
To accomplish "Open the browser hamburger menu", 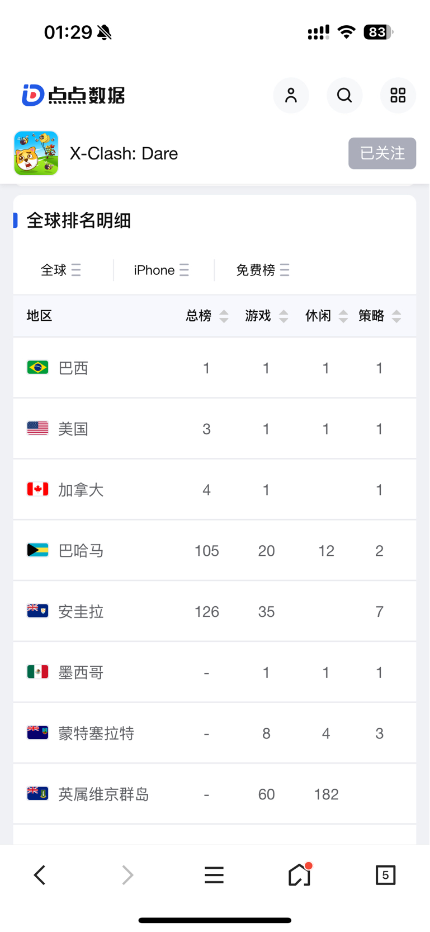I will pos(214,875).
